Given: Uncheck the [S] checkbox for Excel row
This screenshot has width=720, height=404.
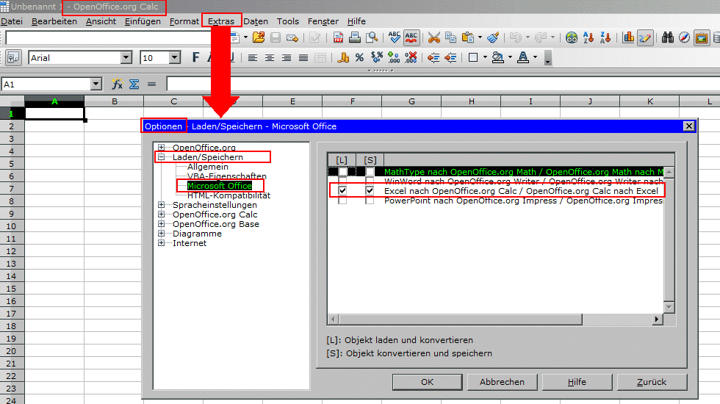Looking at the screenshot, I should [370, 191].
